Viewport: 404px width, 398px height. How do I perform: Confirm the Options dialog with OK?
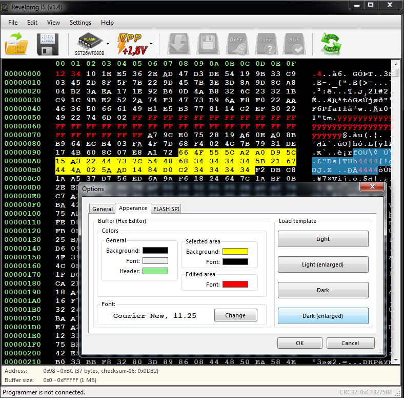pos(300,343)
